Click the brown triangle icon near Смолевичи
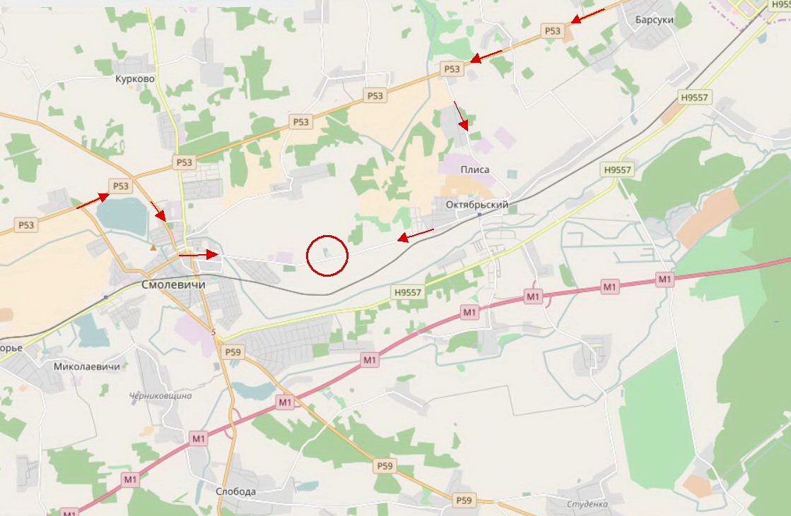This screenshot has width=791, height=516. (153, 248)
